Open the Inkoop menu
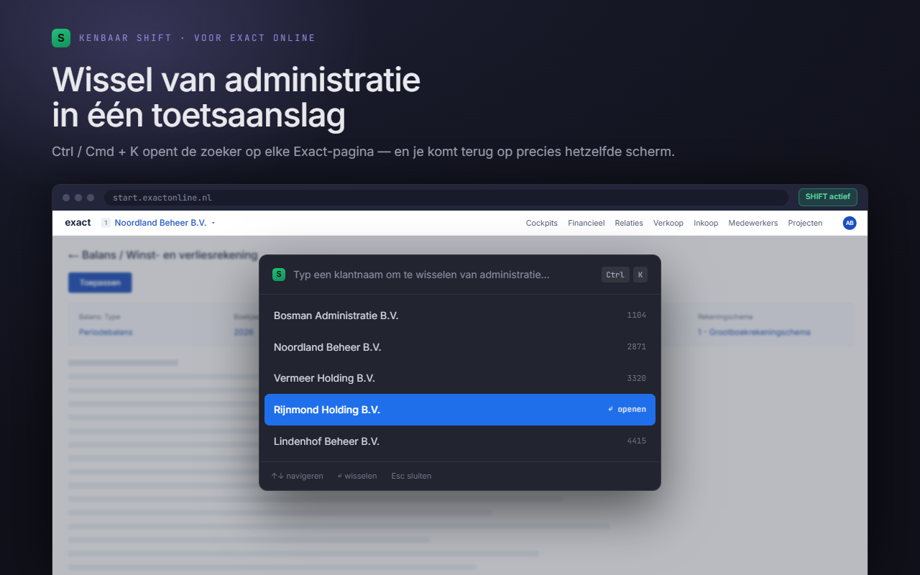The width and height of the screenshot is (920, 575). coord(706,223)
